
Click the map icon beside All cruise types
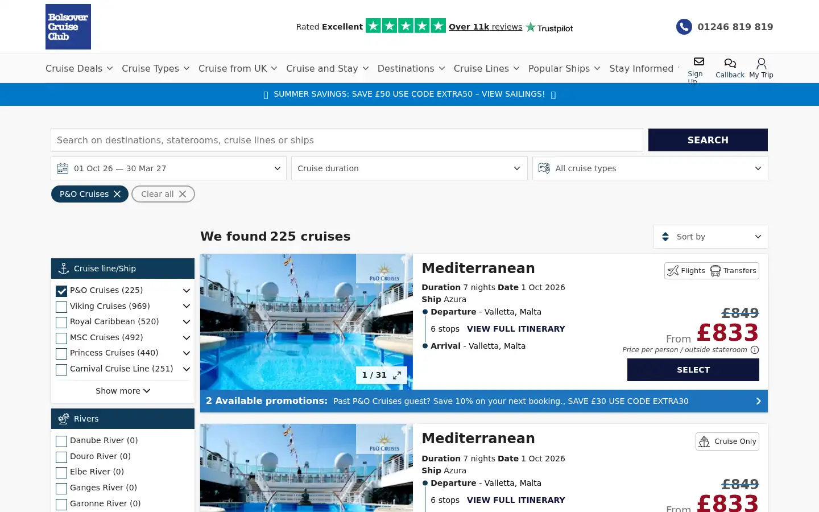click(544, 168)
